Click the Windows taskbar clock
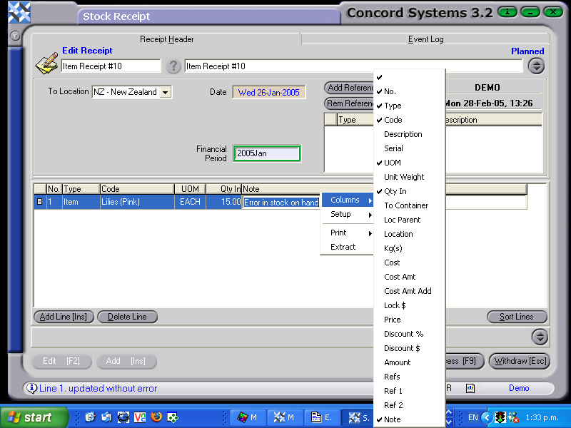The image size is (571, 428). coord(544,417)
